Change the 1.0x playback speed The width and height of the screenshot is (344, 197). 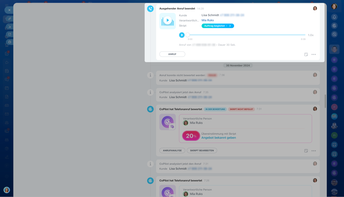tap(311, 35)
